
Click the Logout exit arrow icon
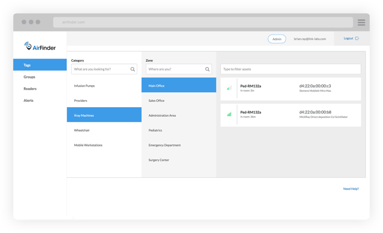(x=357, y=38)
